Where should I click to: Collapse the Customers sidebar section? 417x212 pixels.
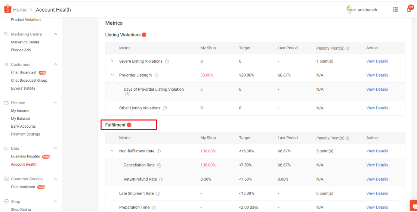[x=55, y=65]
